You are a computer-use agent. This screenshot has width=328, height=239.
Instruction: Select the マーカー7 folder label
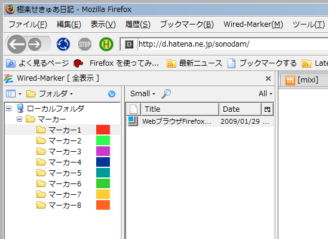(x=65, y=195)
